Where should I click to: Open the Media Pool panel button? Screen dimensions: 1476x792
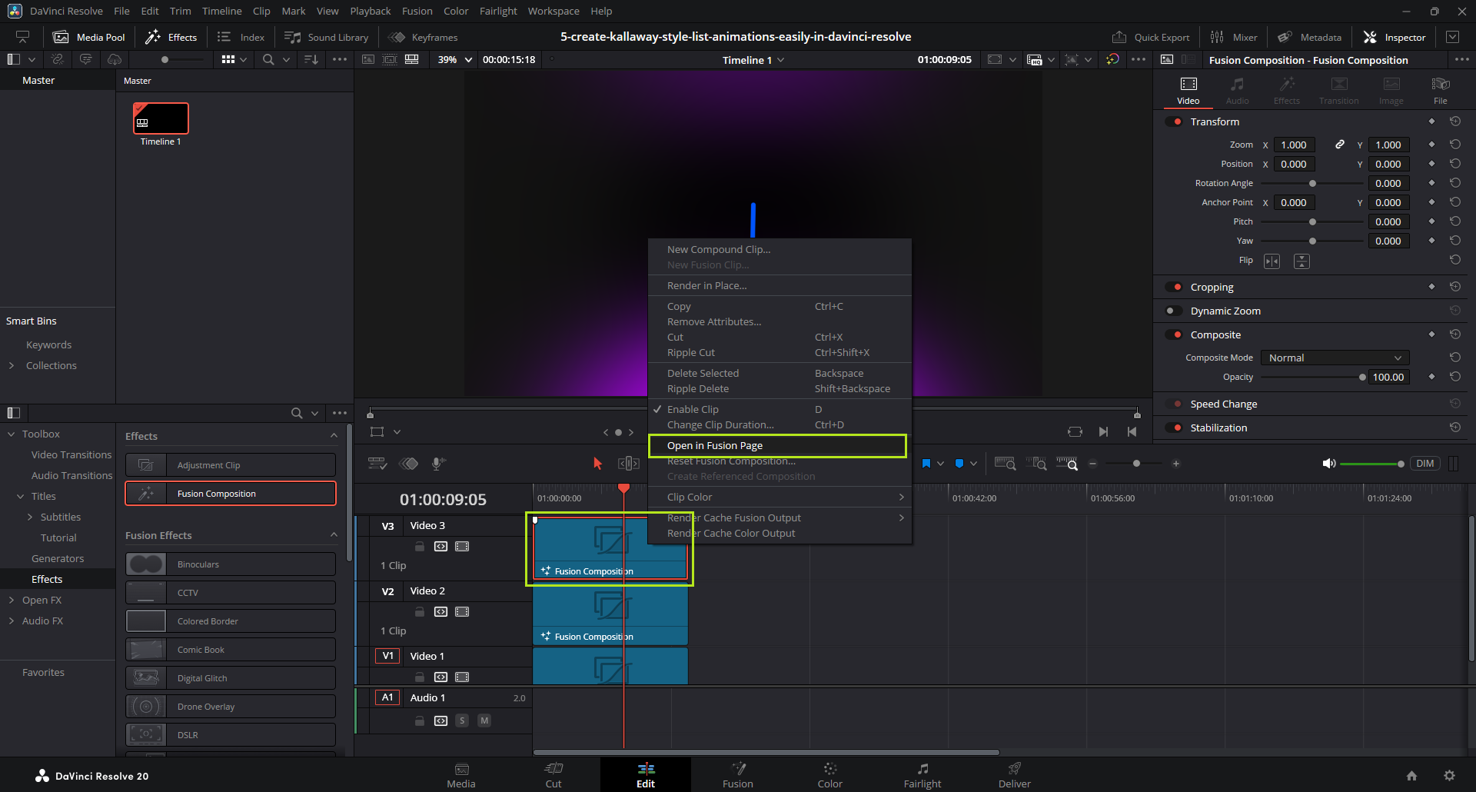(89, 37)
